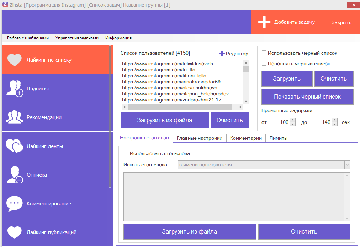360x247 pixels.
Task: Switch to Комментарии tab
Action: coord(246,138)
